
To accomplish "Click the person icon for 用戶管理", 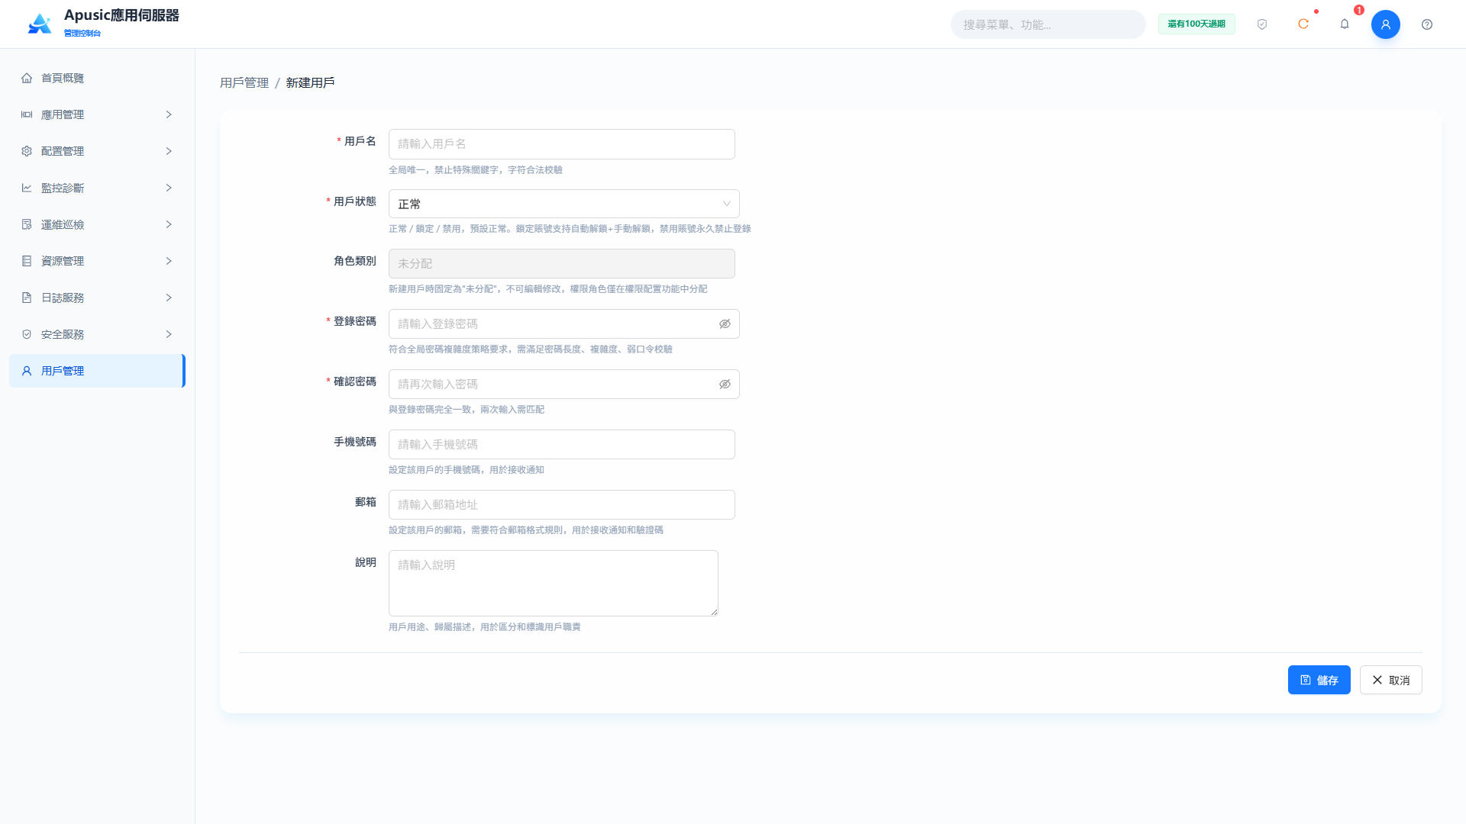I will pos(27,371).
